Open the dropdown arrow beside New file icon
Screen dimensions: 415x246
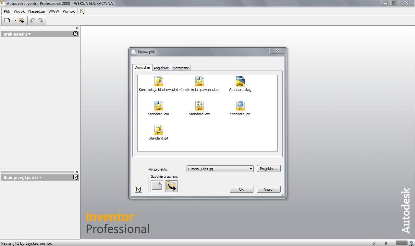[x=15, y=20]
